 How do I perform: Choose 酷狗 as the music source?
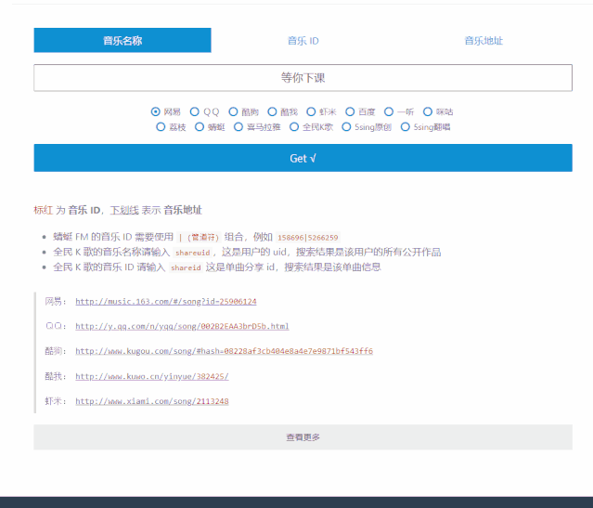[x=234, y=112]
